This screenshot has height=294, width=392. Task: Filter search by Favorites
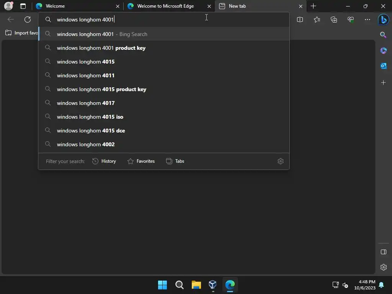pos(141,161)
